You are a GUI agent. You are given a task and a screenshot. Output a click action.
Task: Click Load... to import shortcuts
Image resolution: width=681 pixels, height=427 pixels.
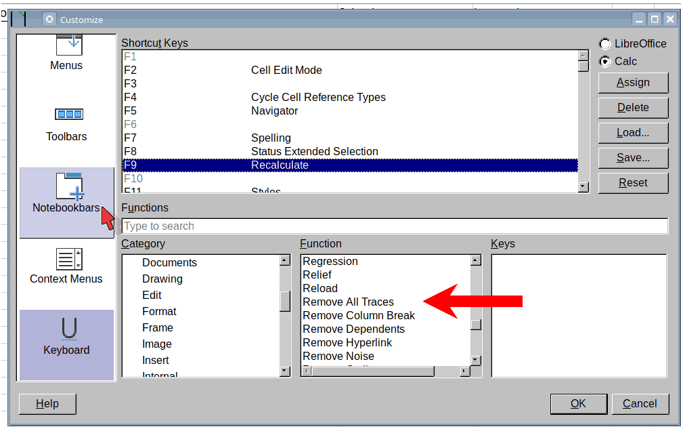pos(633,133)
